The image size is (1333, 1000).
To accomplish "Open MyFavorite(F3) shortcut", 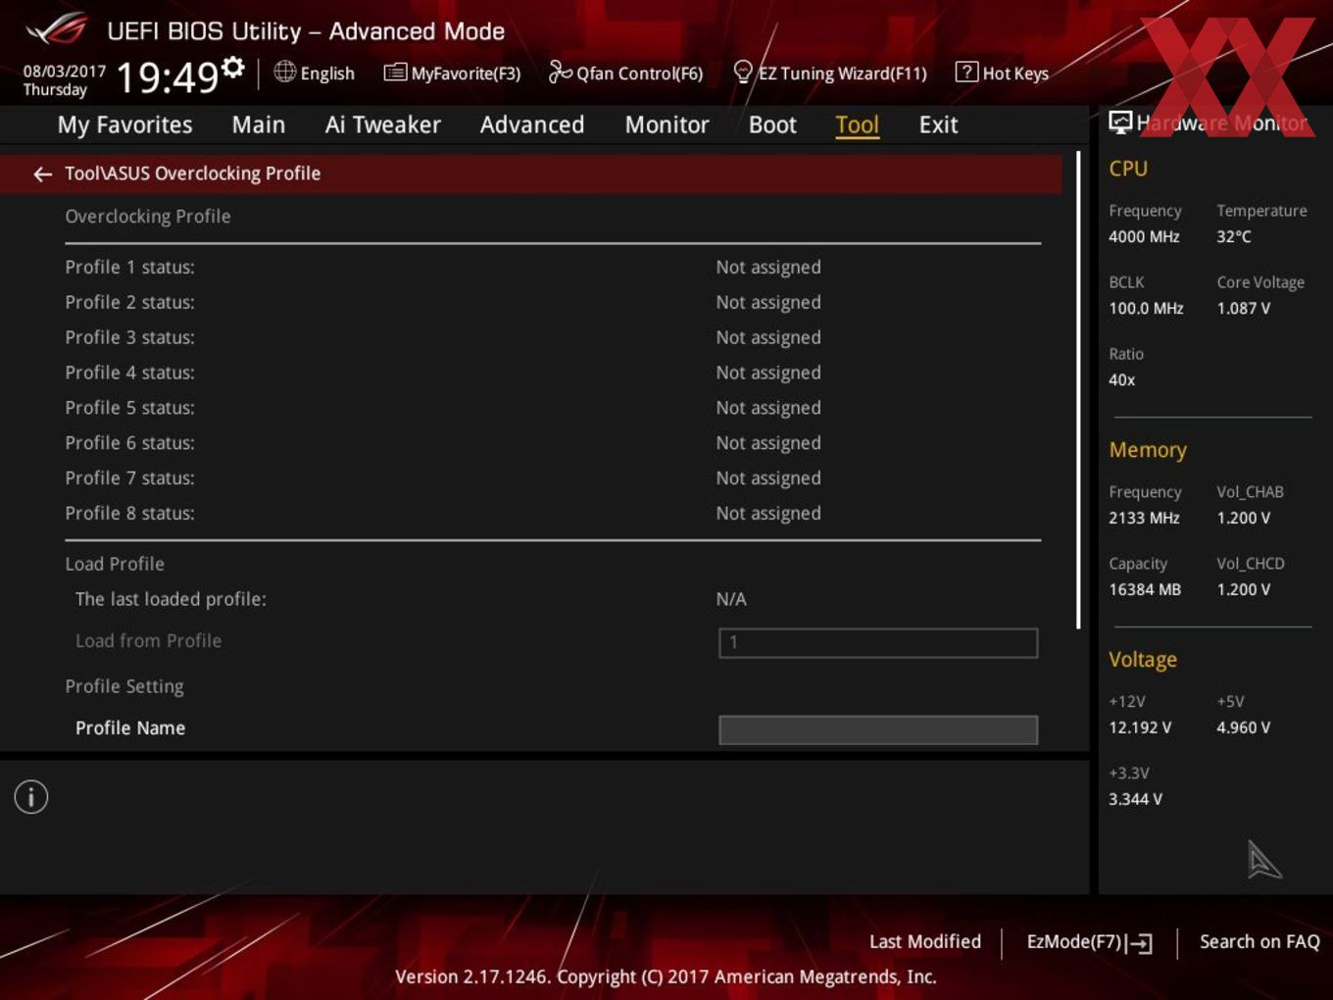I will pyautogui.click(x=453, y=73).
